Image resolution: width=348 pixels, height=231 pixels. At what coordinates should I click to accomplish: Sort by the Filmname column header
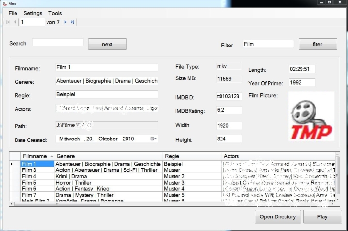point(35,156)
